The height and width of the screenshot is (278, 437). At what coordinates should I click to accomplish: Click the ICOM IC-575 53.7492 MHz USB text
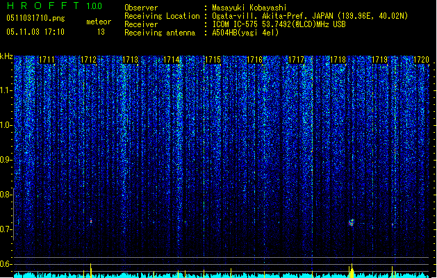tap(279, 24)
